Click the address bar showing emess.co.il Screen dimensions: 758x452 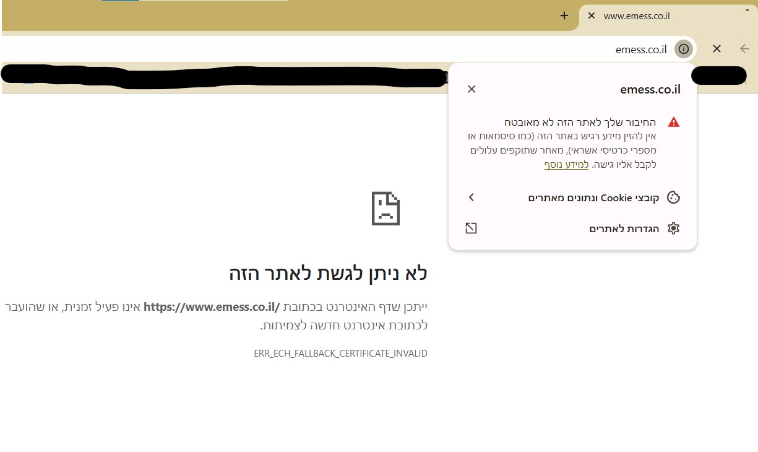tap(640, 49)
